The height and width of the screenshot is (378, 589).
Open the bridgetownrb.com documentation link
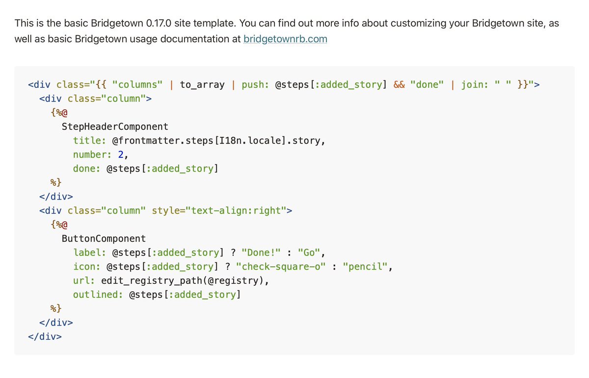[x=285, y=39]
